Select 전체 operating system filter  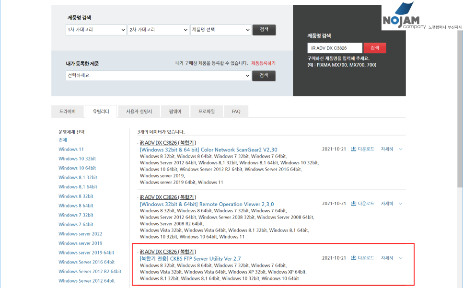click(x=63, y=140)
